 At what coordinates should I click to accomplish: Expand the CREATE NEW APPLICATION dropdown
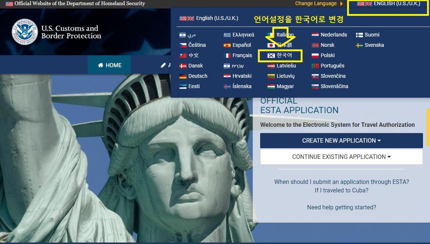point(342,140)
